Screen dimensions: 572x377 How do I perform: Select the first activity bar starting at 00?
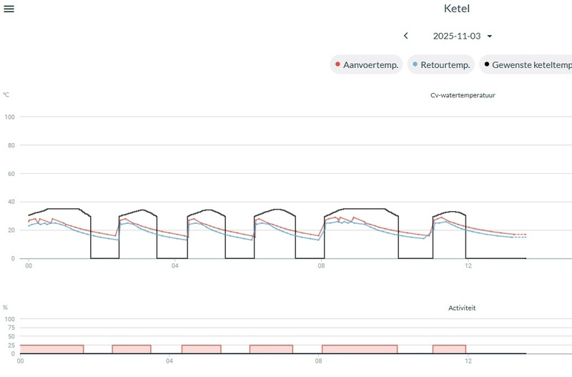pos(51,349)
